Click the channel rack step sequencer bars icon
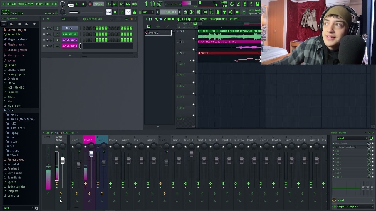Image resolution: width=376 pixels, height=211 pixels. pyautogui.click(x=131, y=19)
